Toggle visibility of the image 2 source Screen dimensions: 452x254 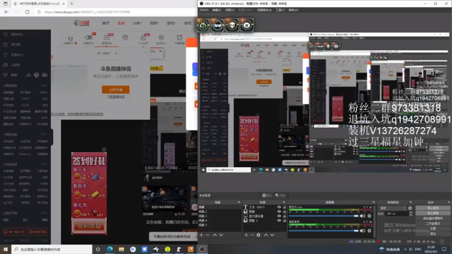(x=279, y=221)
